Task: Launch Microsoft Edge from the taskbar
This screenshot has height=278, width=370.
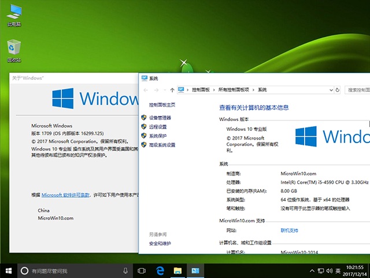Action: pos(160,270)
